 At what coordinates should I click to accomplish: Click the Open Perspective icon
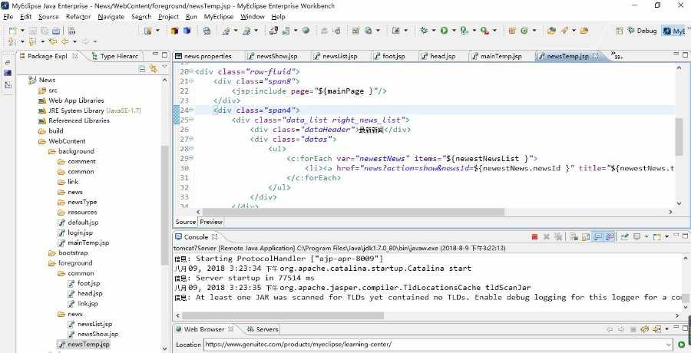(x=620, y=31)
